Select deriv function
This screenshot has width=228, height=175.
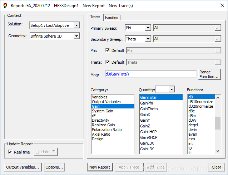[201, 130]
